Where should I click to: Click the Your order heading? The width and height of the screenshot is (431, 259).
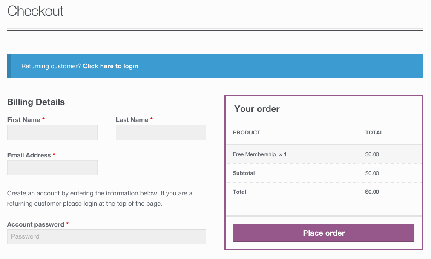point(257,109)
